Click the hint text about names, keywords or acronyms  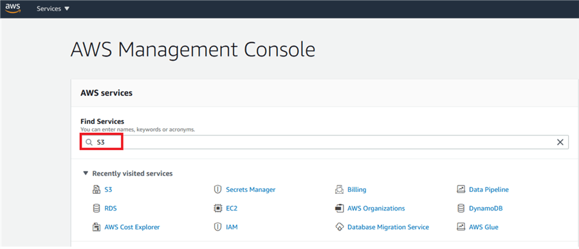[138, 130]
